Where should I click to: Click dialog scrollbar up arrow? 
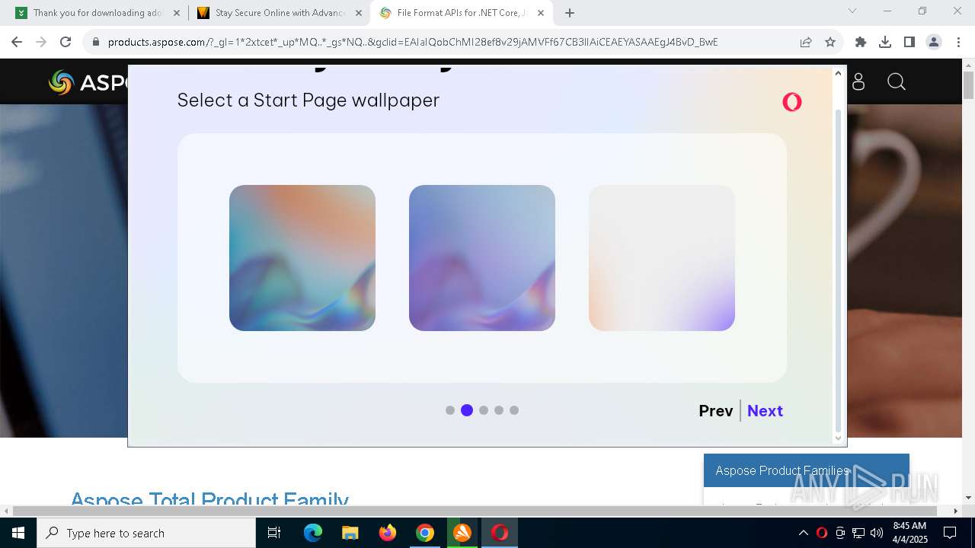click(839, 73)
